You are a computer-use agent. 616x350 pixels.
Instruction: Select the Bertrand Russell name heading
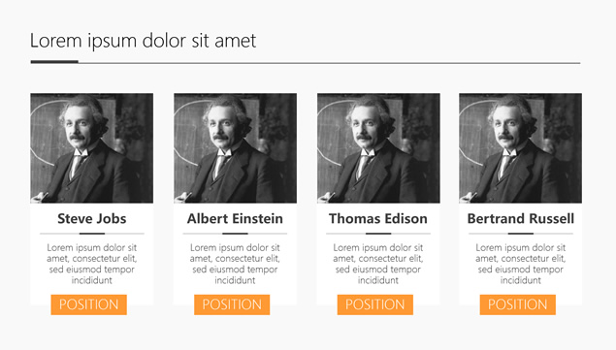point(521,218)
